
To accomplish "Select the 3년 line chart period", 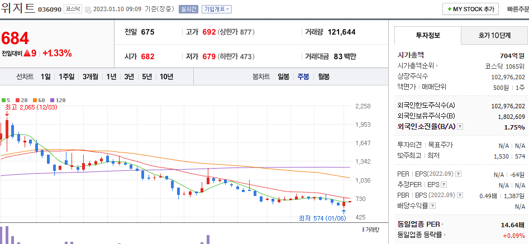I will pos(129,77).
